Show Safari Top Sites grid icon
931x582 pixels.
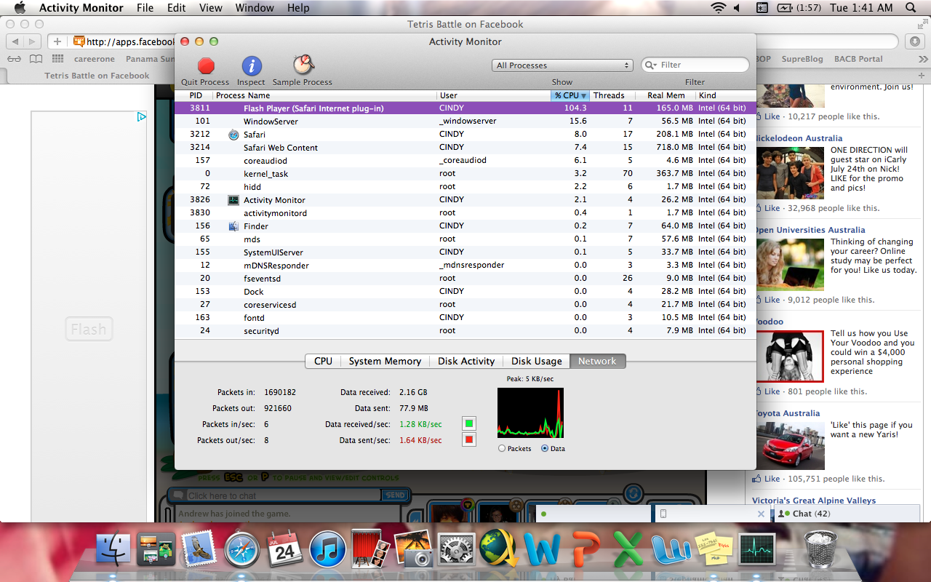coord(58,59)
